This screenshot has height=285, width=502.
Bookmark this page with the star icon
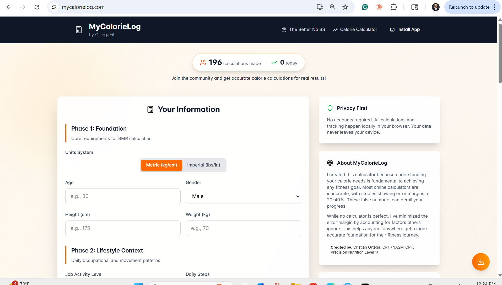345,7
